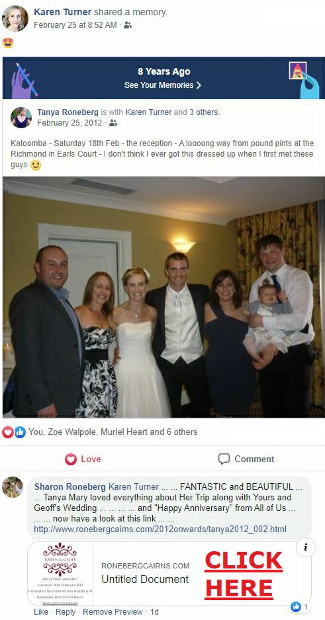
Task: Toggle the Love reaction on the post
Action: (83, 459)
